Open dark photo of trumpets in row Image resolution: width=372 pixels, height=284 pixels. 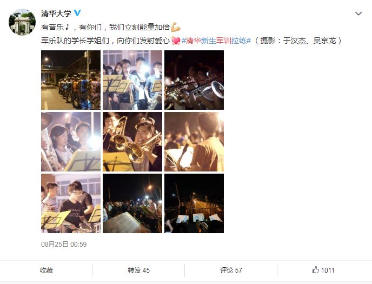(x=194, y=80)
